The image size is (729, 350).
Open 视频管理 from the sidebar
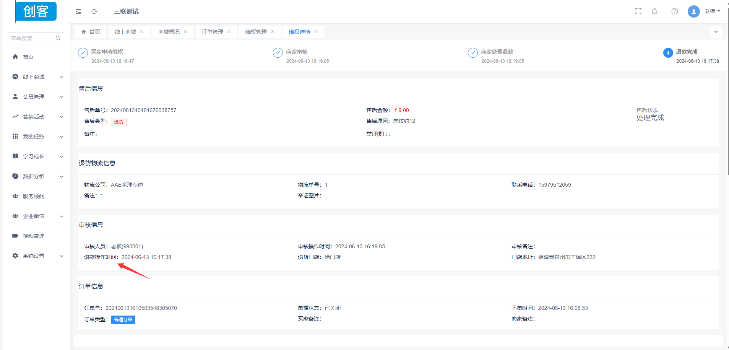click(34, 236)
